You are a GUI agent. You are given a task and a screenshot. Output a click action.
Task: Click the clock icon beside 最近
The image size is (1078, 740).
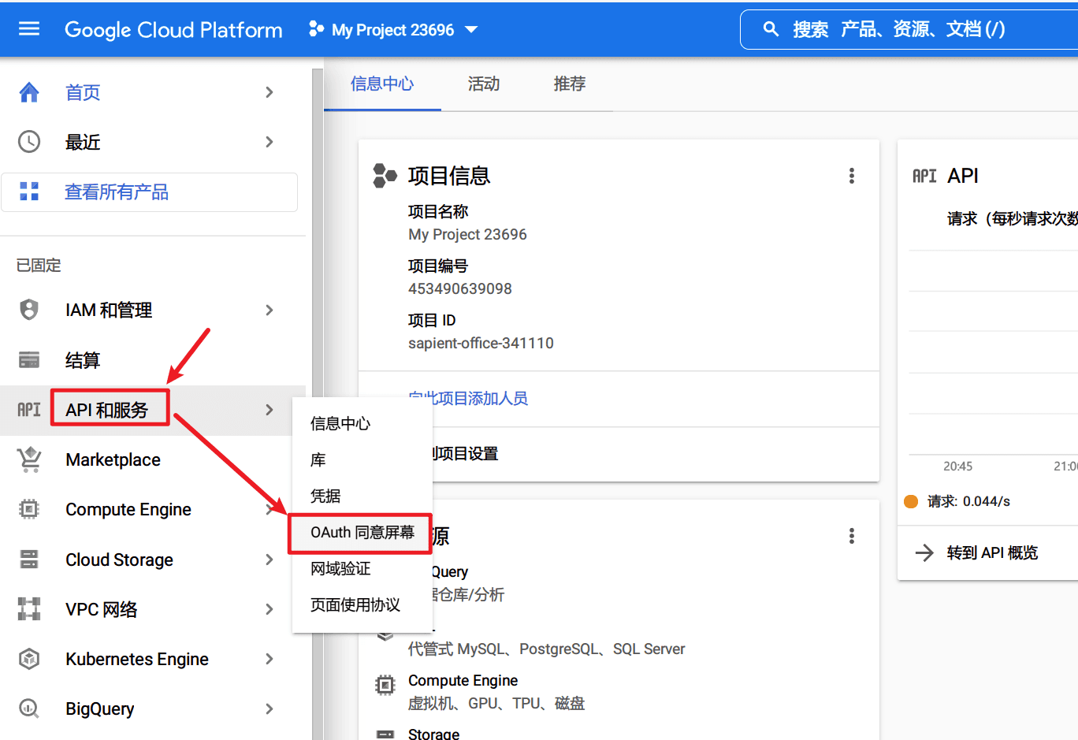point(29,142)
